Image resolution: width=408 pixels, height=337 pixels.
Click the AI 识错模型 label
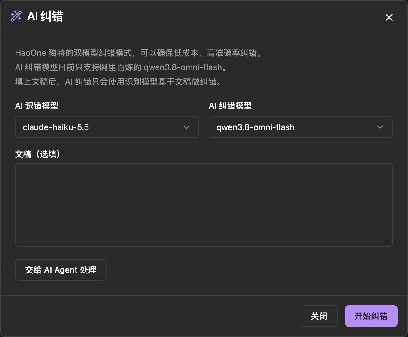(x=37, y=106)
